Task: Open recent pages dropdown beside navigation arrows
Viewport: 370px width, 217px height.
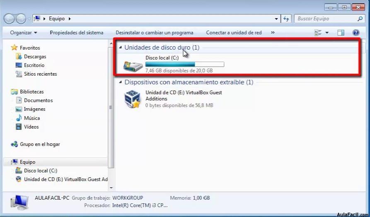Action: [x=29, y=19]
